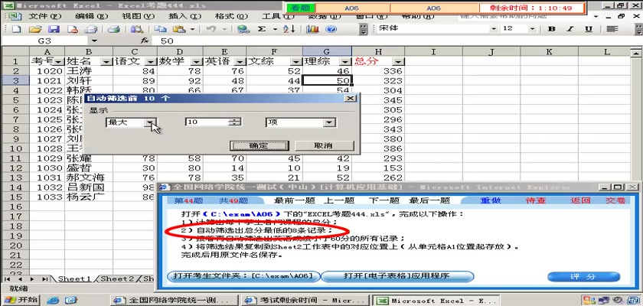Open the Name Box dropdown arrow

[94, 41]
